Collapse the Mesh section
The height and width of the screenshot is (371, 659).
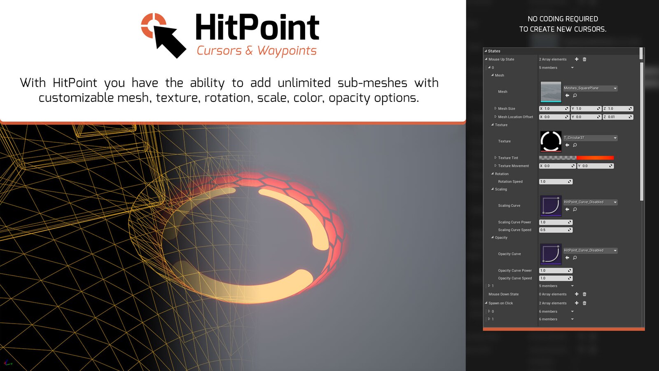(493, 75)
